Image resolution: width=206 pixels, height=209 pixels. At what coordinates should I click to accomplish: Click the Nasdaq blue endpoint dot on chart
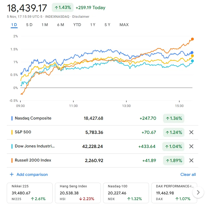pos(192,53)
